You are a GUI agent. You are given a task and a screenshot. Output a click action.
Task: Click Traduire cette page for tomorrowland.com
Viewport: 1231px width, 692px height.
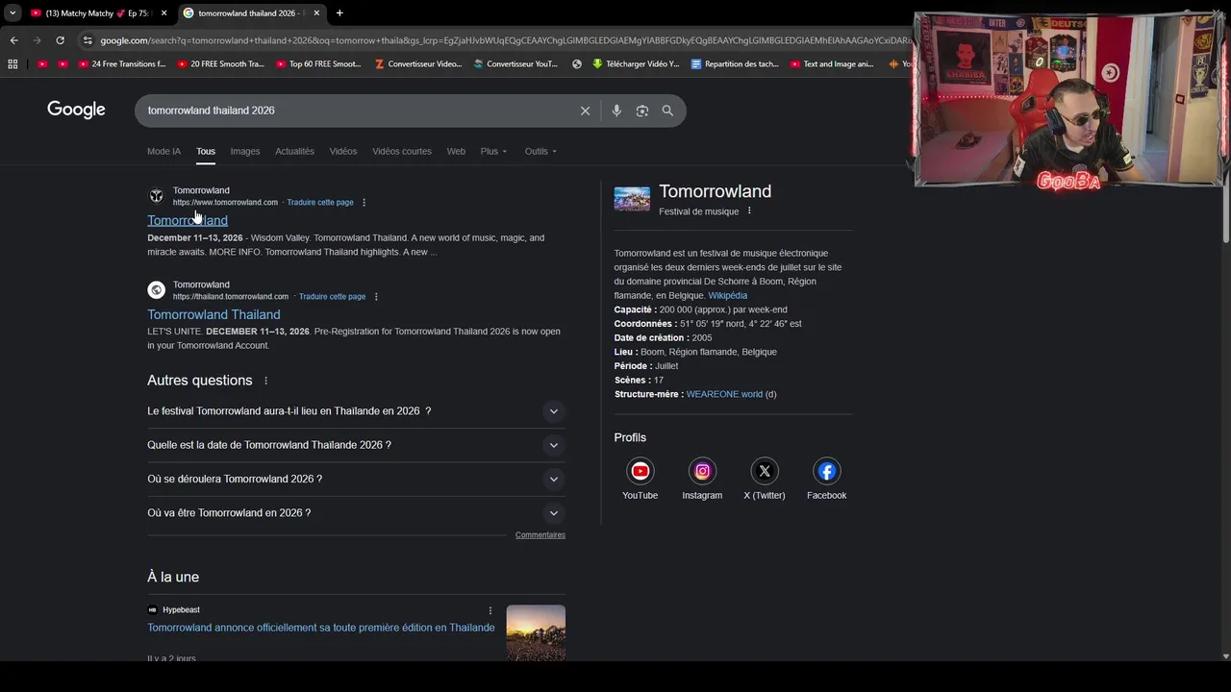click(x=320, y=203)
